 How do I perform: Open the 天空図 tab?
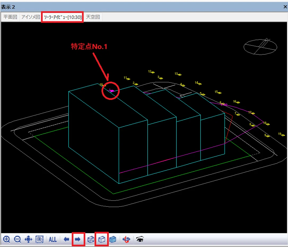coord(93,17)
